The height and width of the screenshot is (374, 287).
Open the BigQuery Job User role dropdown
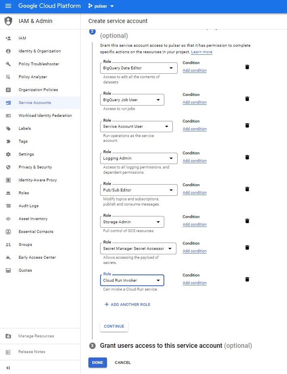pyautogui.click(x=132, y=100)
